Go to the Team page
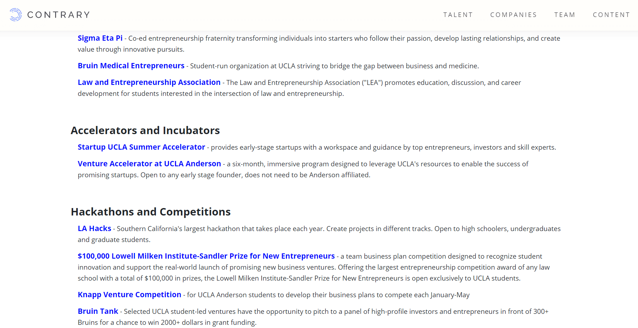The image size is (638, 328). 564,15
